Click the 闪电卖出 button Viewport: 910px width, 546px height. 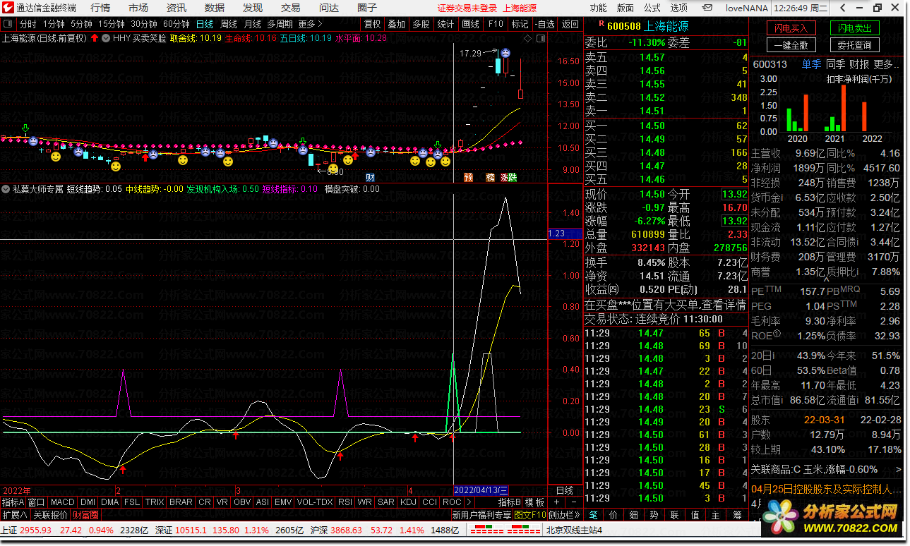pos(854,28)
